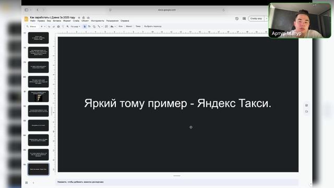The height and width of the screenshot is (188, 334).
Task: Click the insert image toolbar icon
Action: (x=112, y=27)
